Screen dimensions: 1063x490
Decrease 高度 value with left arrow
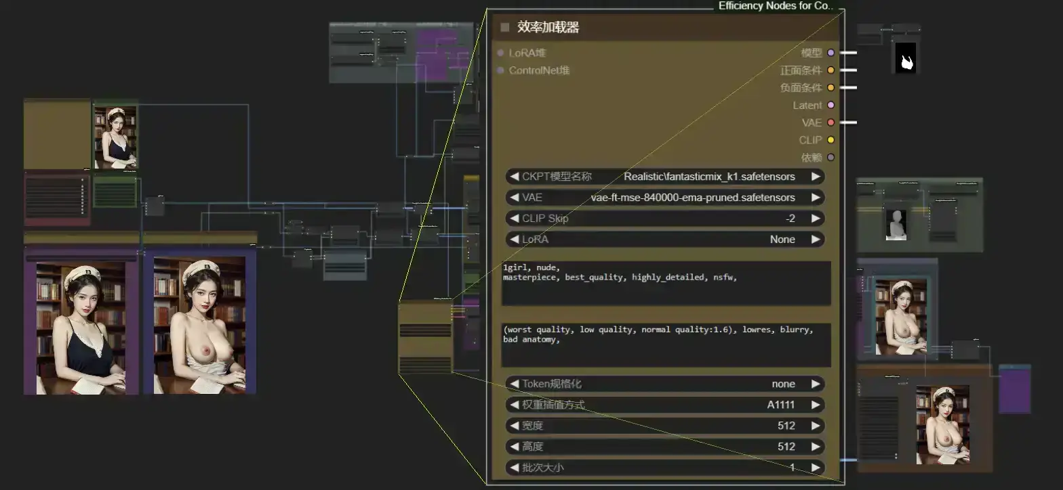515,447
